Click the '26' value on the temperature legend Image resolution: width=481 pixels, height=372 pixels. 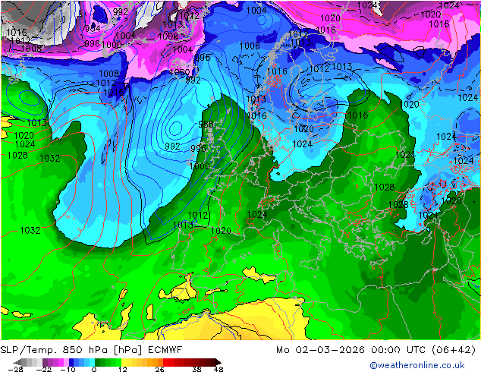(159, 369)
